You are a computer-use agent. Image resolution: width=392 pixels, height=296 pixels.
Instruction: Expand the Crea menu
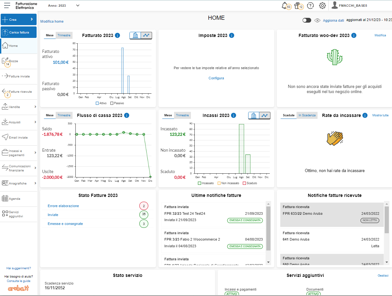pos(18,19)
